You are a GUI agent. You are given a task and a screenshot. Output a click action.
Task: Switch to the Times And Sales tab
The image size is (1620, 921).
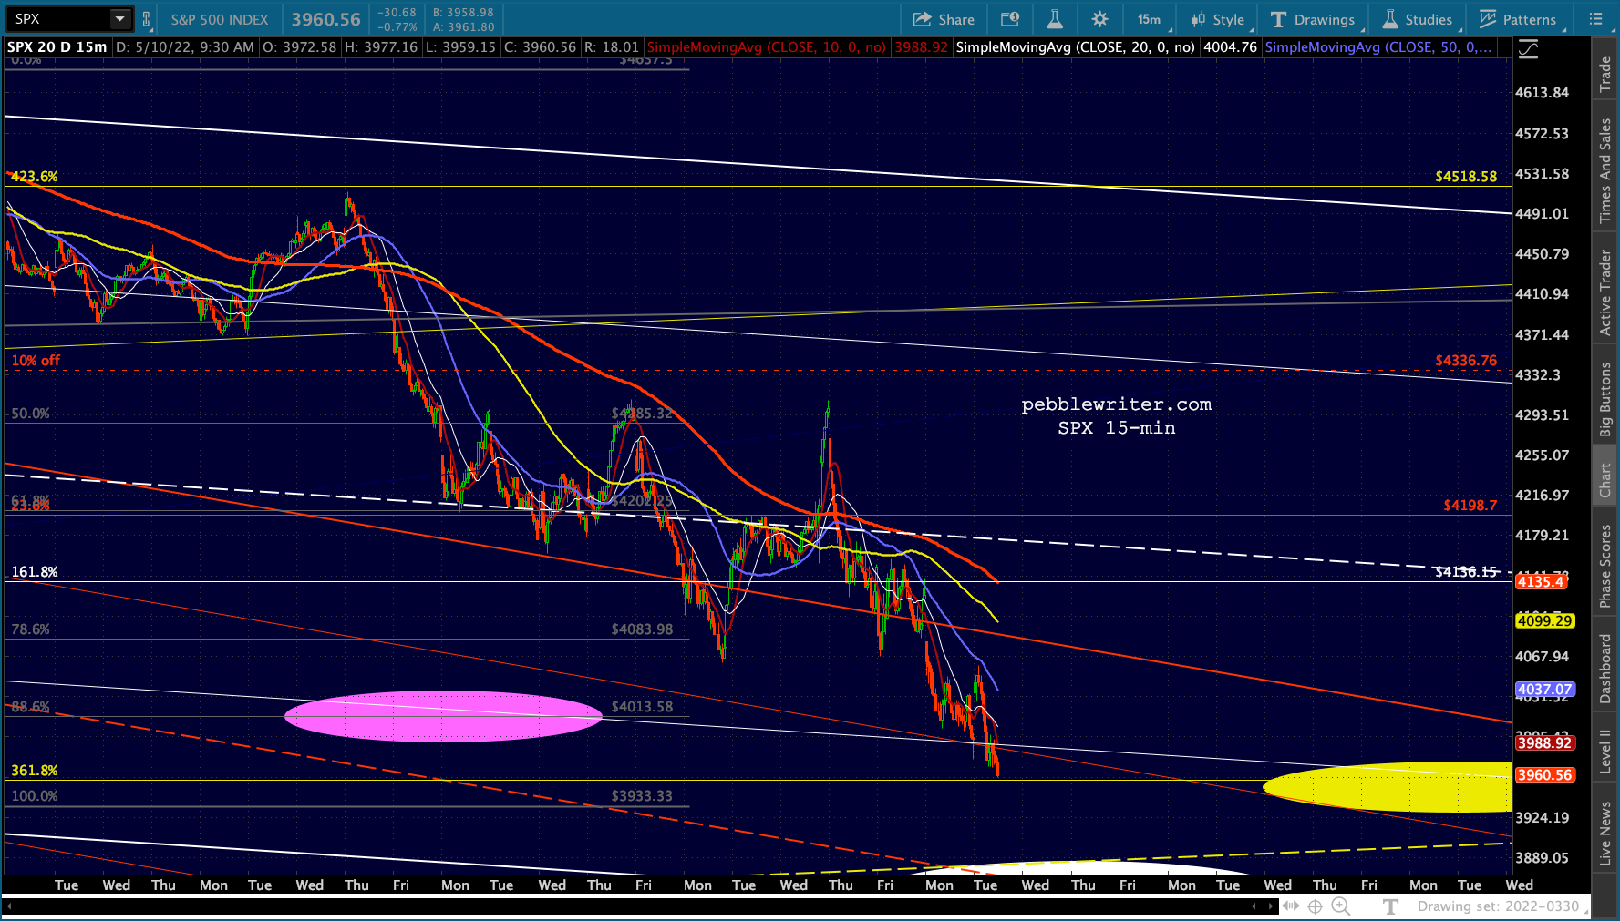point(1605,171)
